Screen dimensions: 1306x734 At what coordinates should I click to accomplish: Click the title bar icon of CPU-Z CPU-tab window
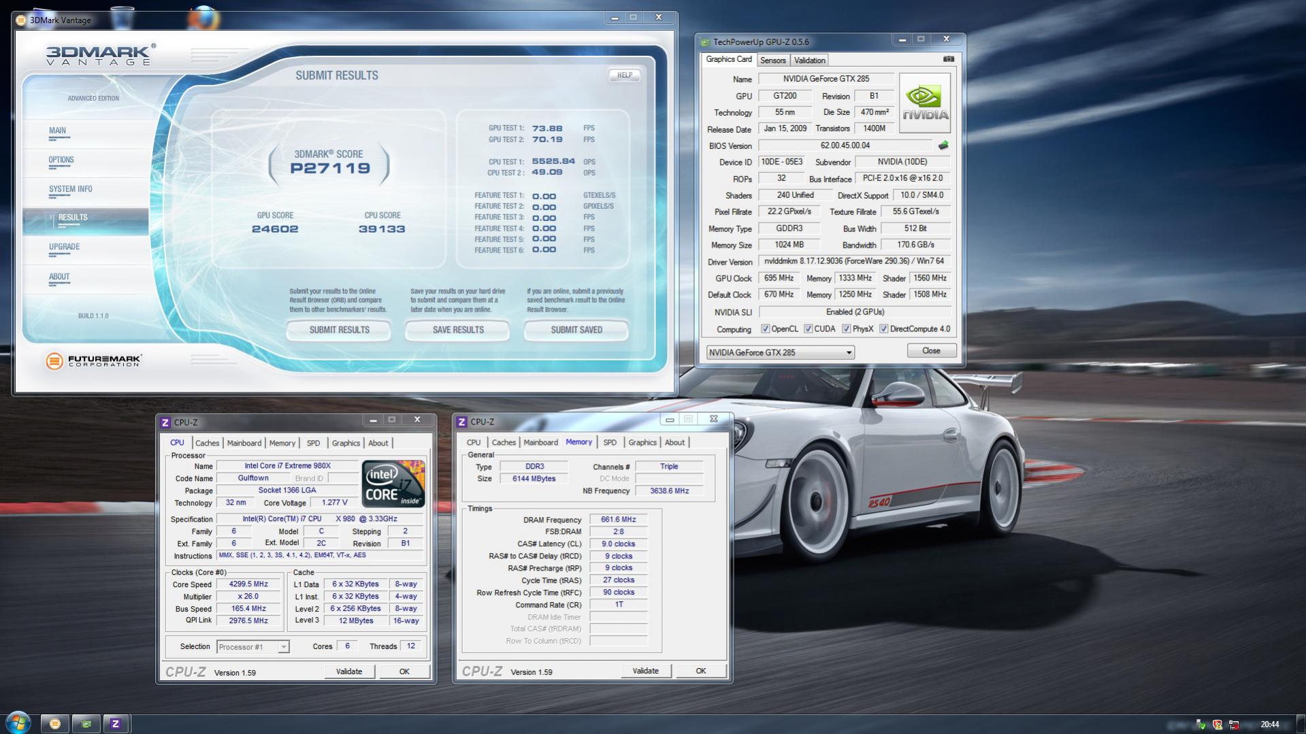(x=165, y=422)
